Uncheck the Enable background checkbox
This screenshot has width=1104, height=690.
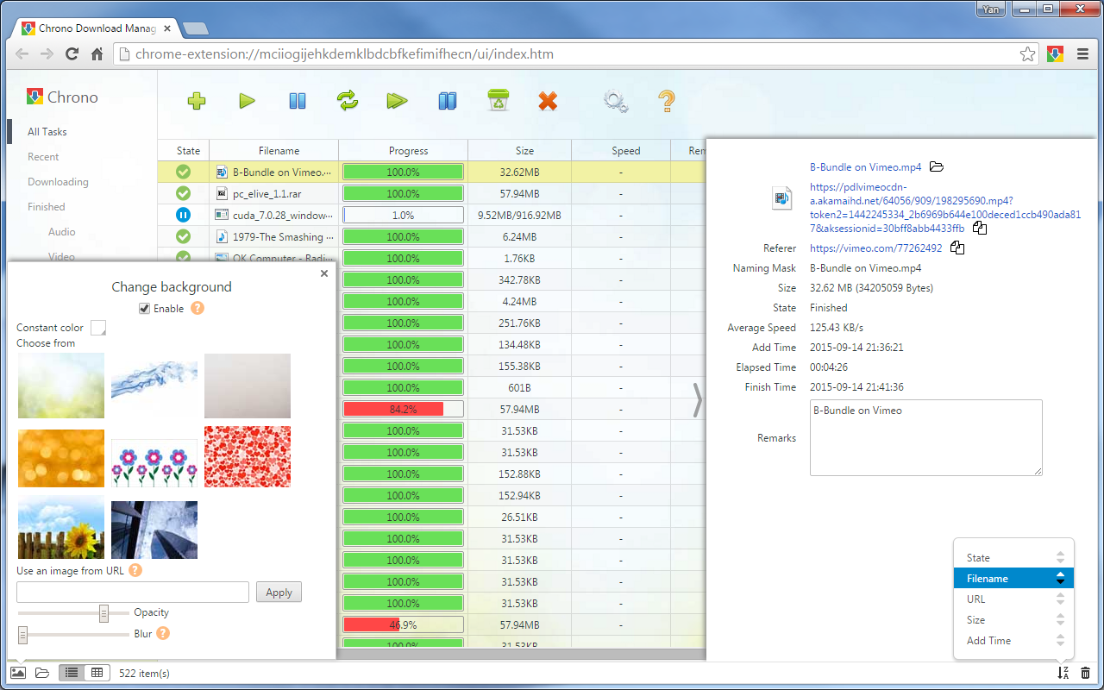[143, 309]
